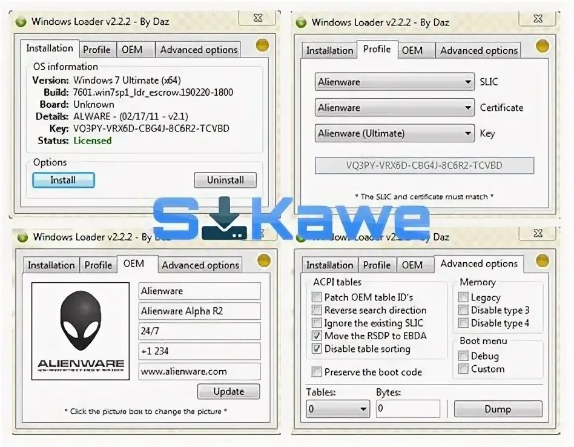Switch to Installation tab in Advanced options window
Viewport: 574px width, 447px height.
point(329,265)
